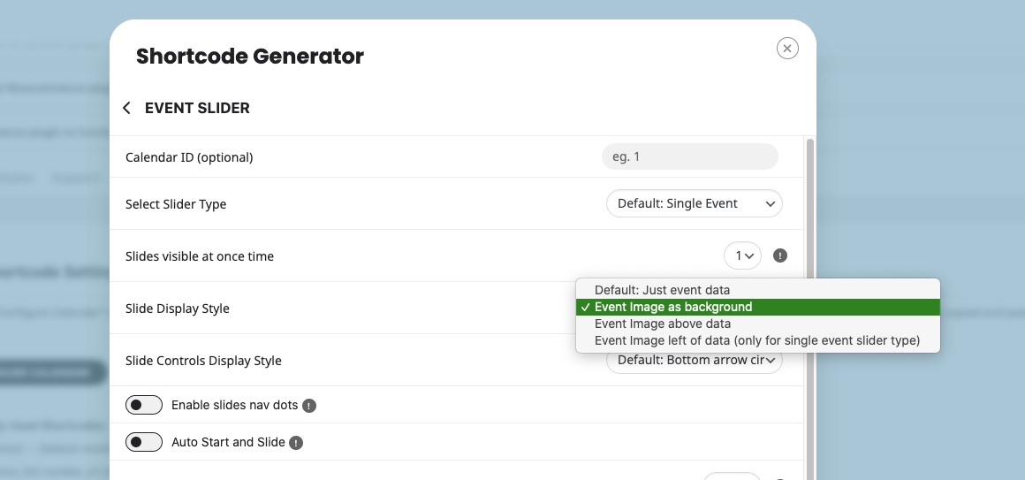
Task: Turn on Auto Start and Slide
Action: (x=144, y=442)
